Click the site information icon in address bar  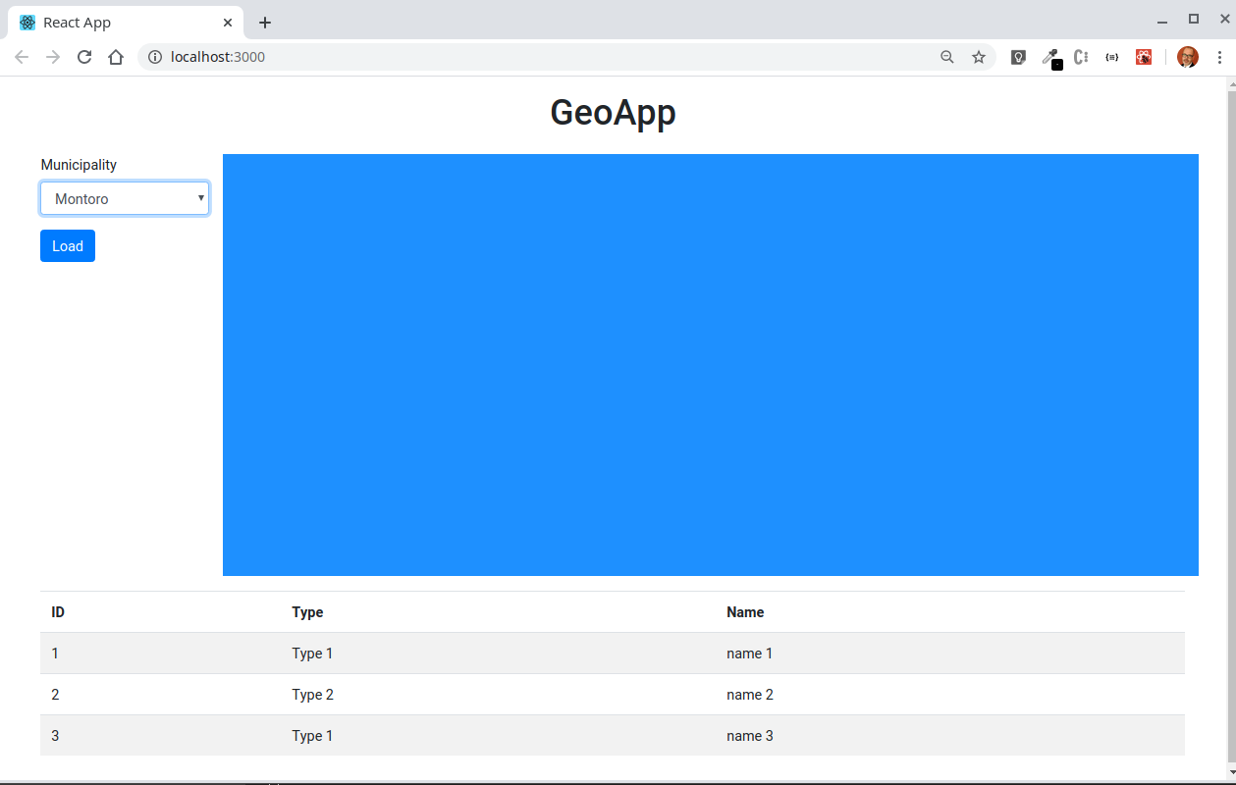click(x=154, y=57)
